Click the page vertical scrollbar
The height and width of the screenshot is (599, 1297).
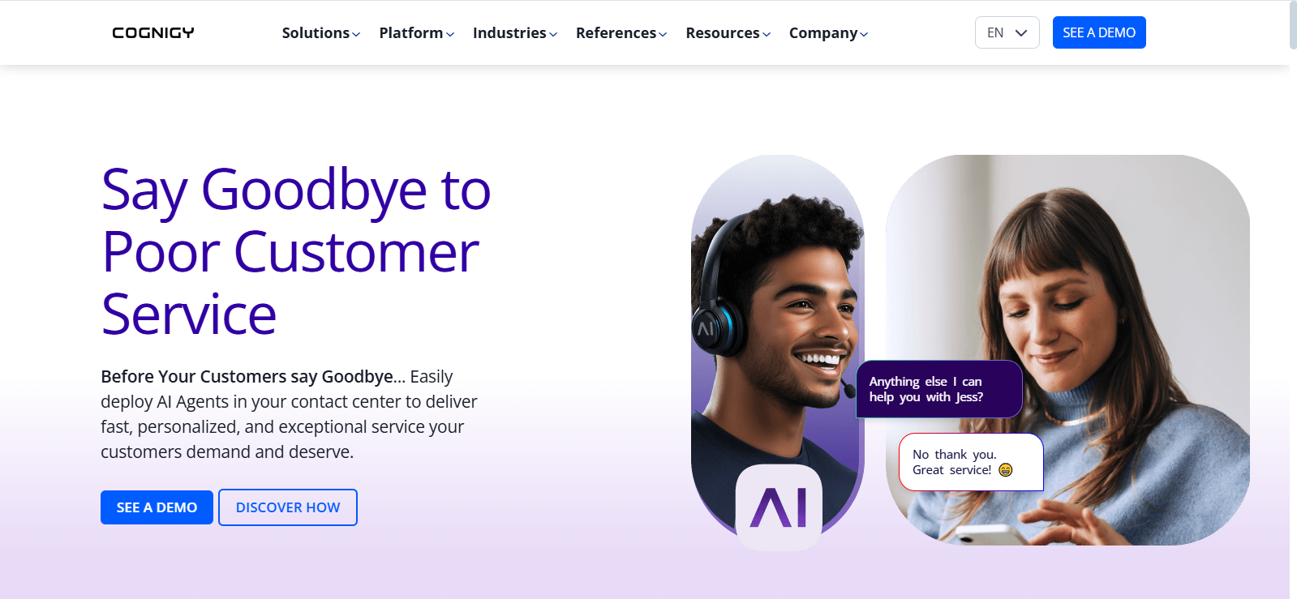click(1293, 299)
